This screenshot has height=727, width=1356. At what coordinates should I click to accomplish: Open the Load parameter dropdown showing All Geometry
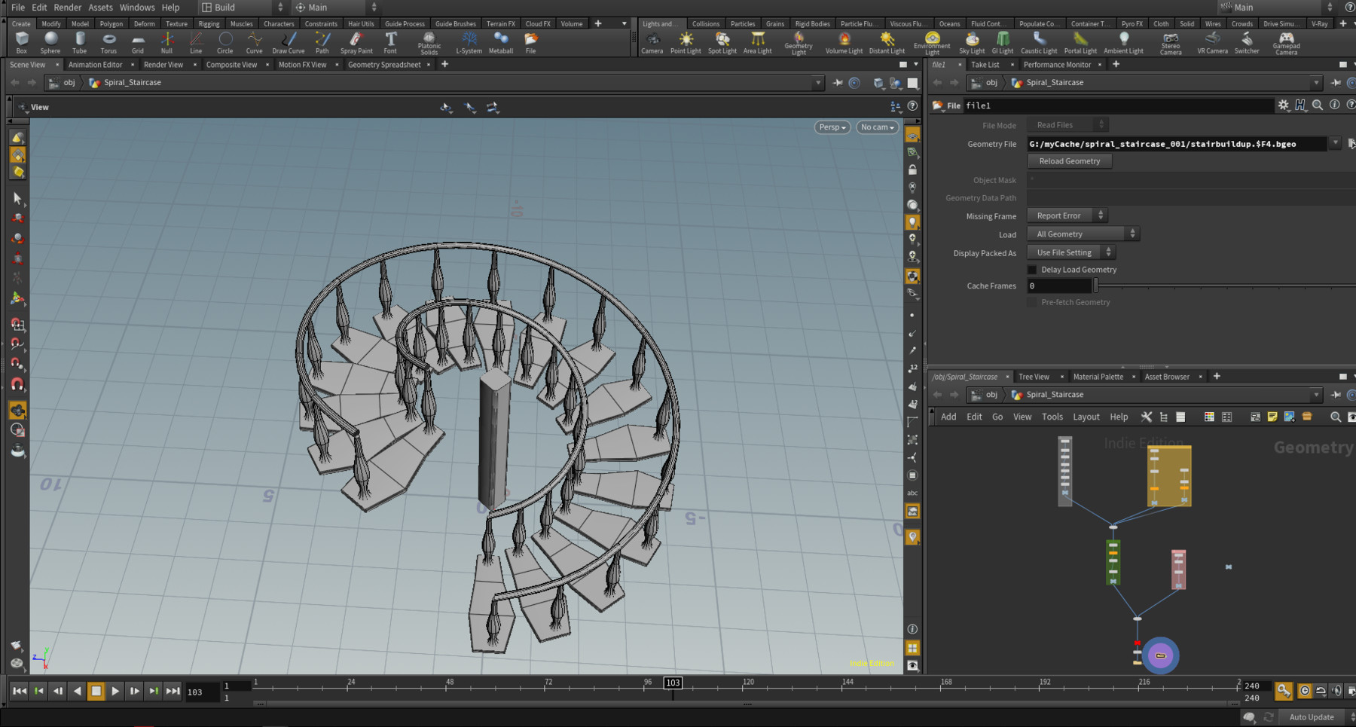point(1082,234)
